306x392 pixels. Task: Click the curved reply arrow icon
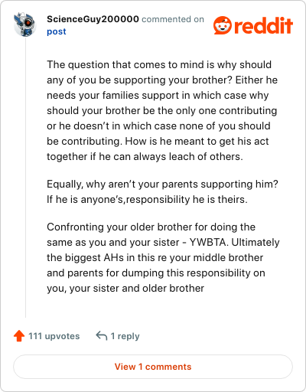102,335
